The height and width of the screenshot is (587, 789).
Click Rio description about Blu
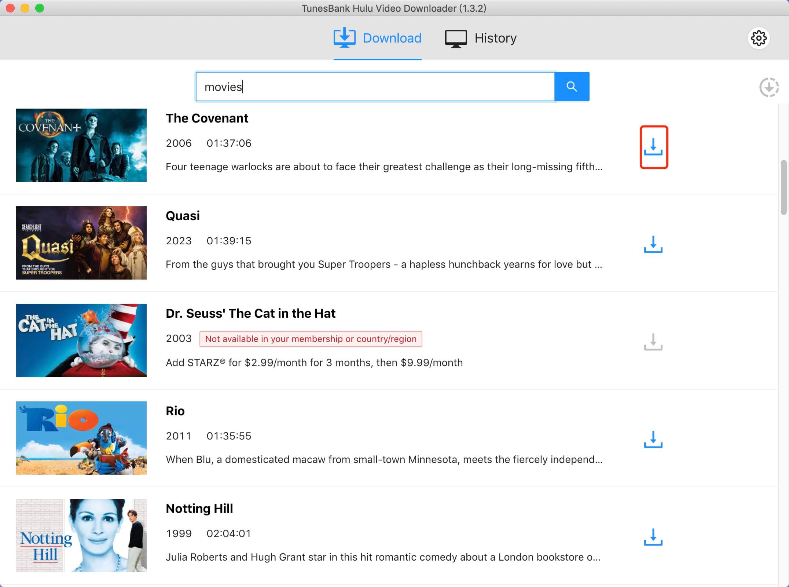pos(384,460)
